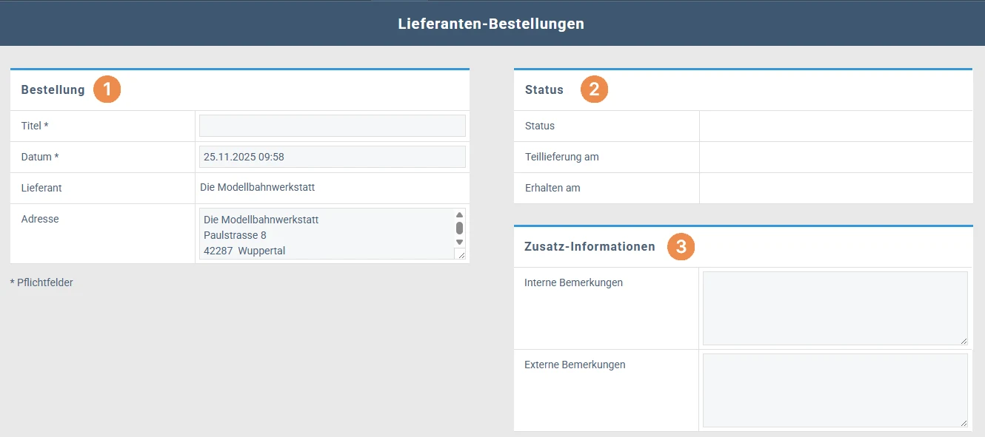Click the Zusatz-Informationen section heading

click(x=590, y=247)
